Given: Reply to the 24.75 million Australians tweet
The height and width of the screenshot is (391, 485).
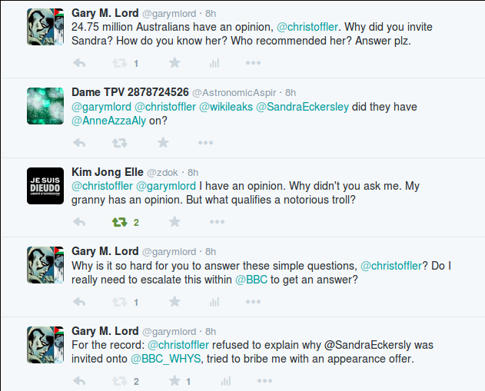Looking at the screenshot, I should pyautogui.click(x=78, y=63).
